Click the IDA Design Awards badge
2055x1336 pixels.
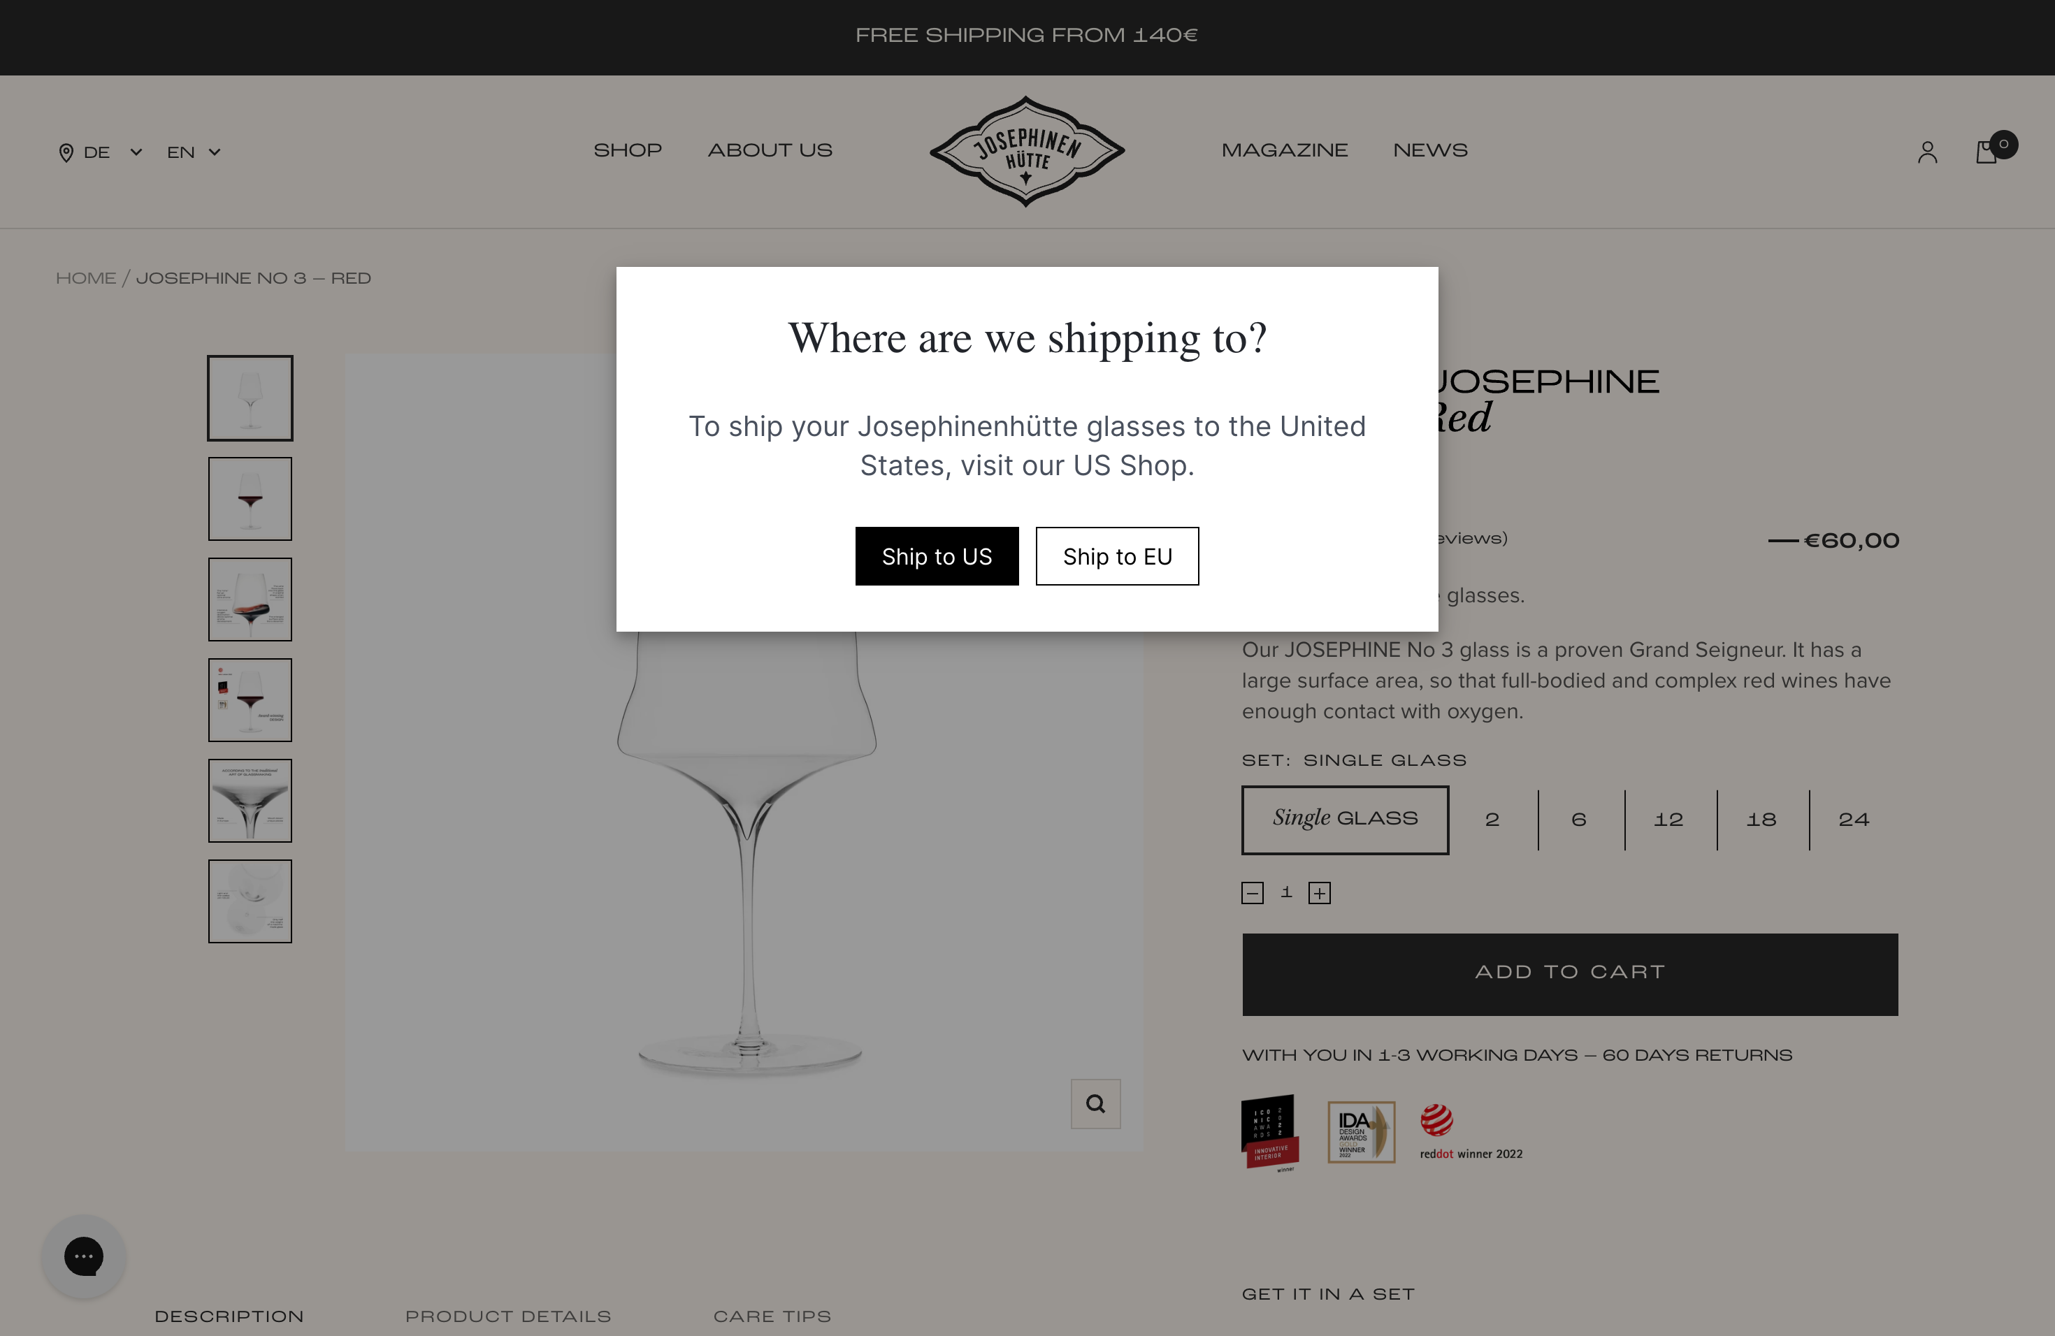[x=1361, y=1131]
